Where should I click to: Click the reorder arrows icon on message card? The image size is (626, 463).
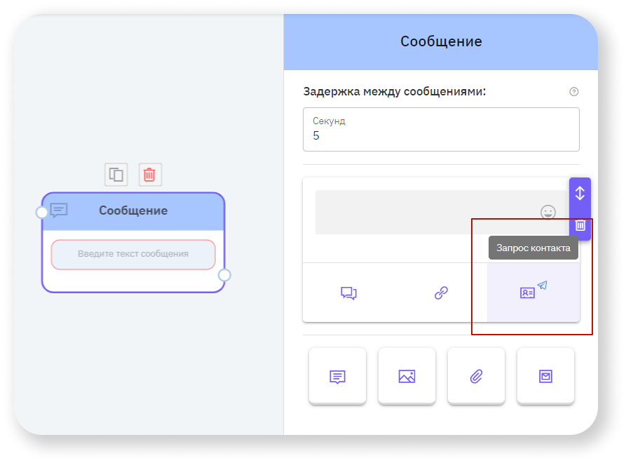tap(580, 194)
